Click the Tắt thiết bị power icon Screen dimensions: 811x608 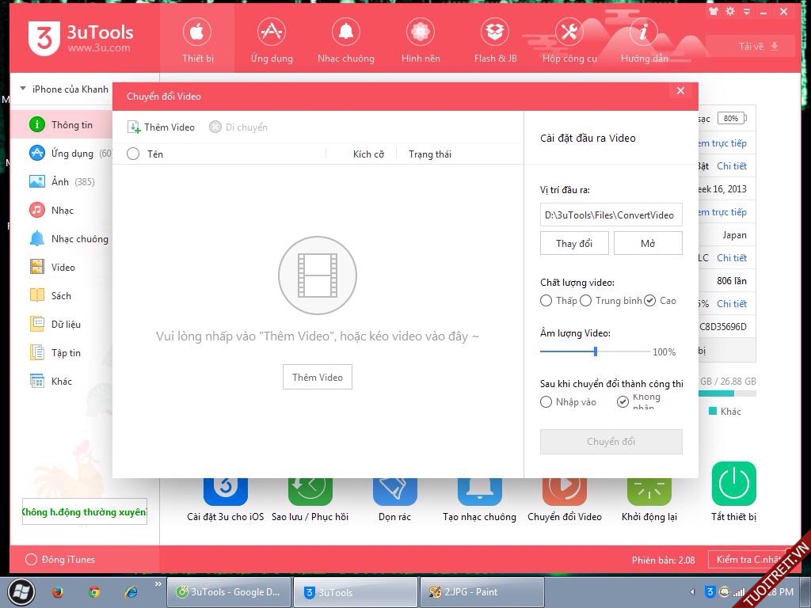point(733,484)
